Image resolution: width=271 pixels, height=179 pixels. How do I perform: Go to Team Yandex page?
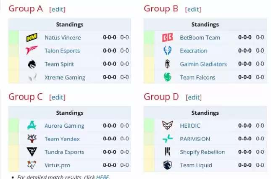click(62, 139)
